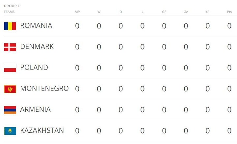The height and width of the screenshot is (144, 237).
Task: Click Romania's points value
Action: (x=229, y=26)
